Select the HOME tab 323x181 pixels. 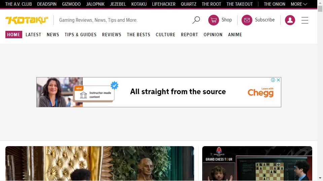coord(13,35)
